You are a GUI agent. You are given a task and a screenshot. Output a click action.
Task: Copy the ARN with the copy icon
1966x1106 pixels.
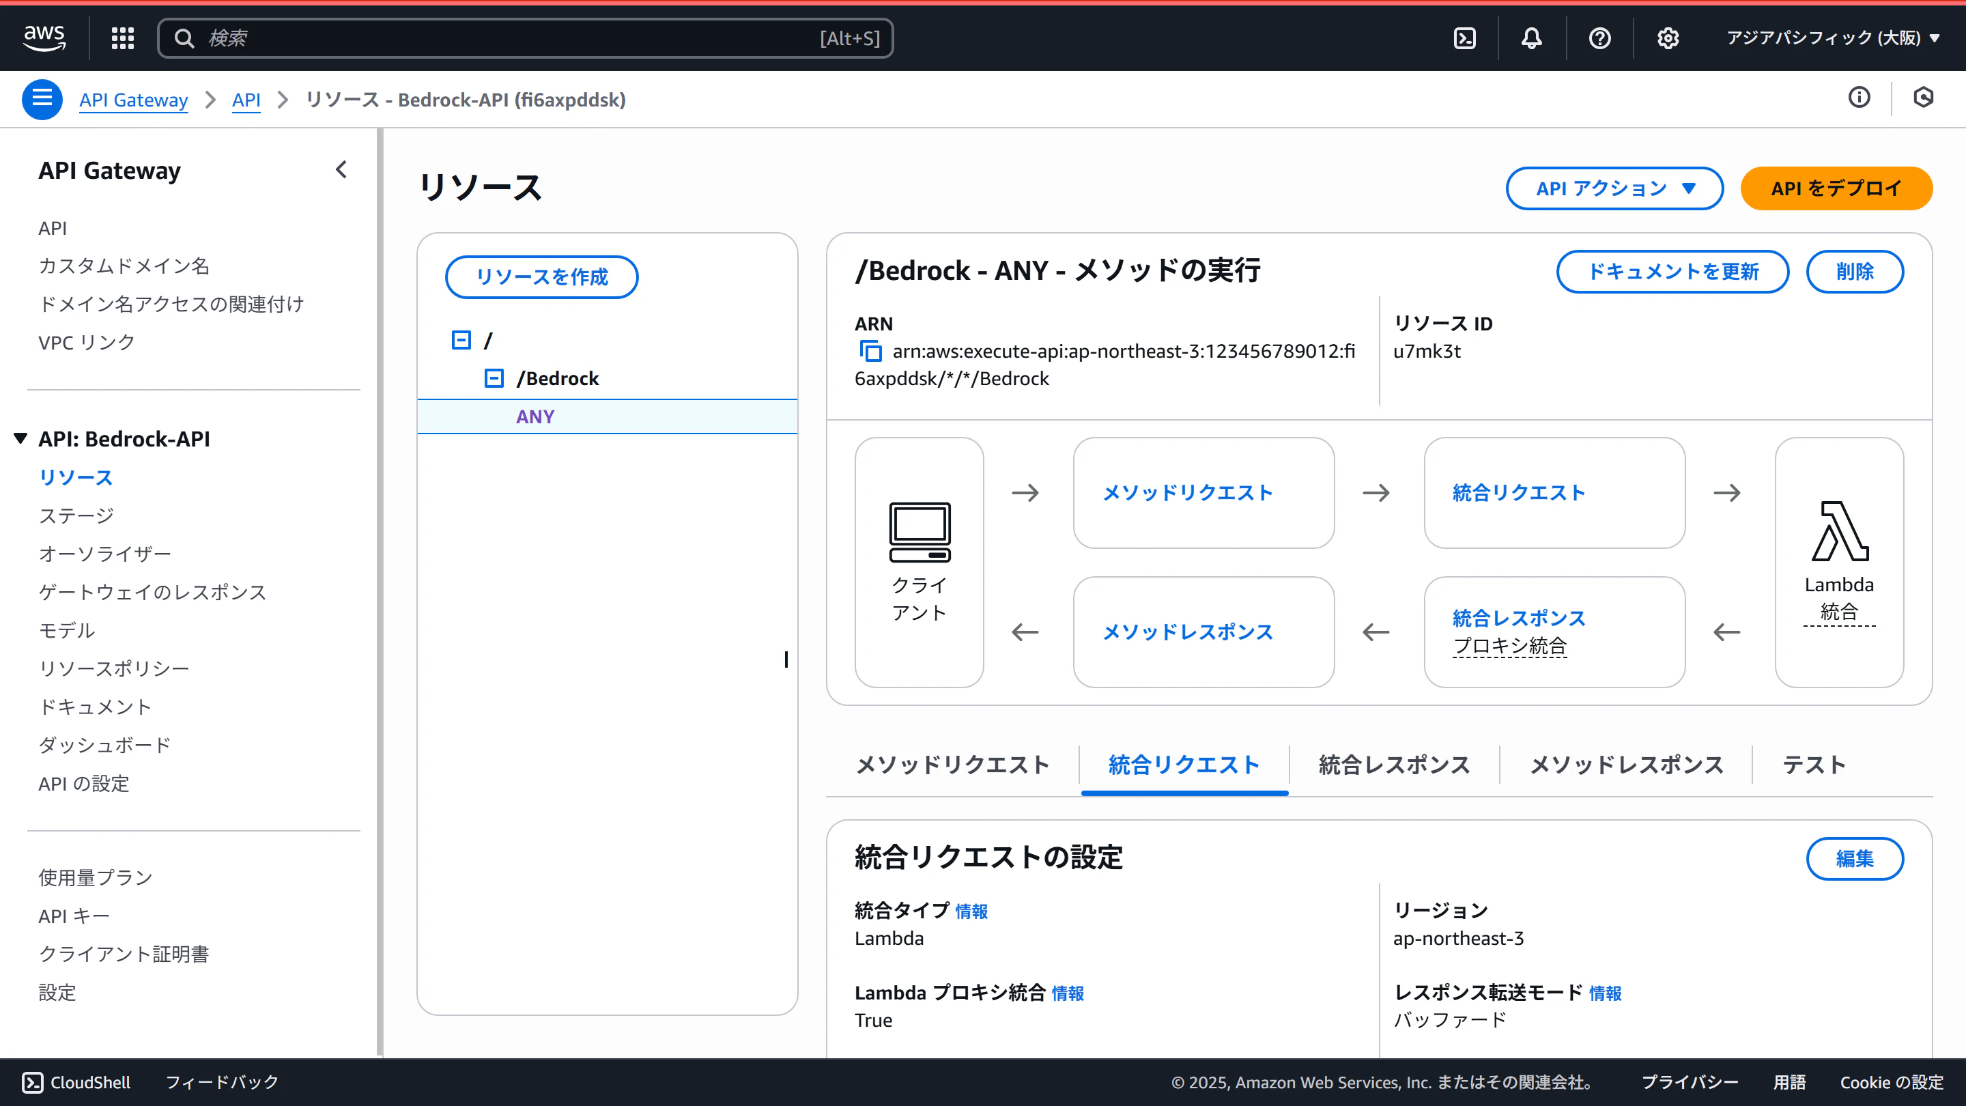click(870, 351)
